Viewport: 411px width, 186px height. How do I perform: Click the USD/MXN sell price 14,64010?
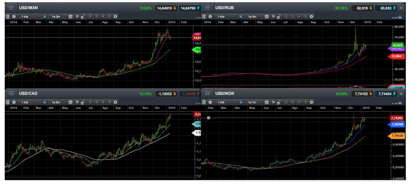click(166, 8)
